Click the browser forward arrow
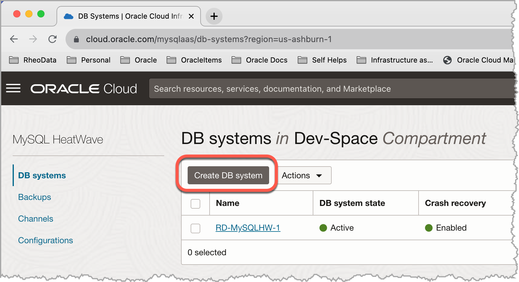 (33, 39)
